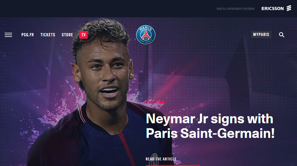The image size is (297, 166).
Task: Click the 'Paris Saint-Germain!' headline line
Action: click(210, 134)
